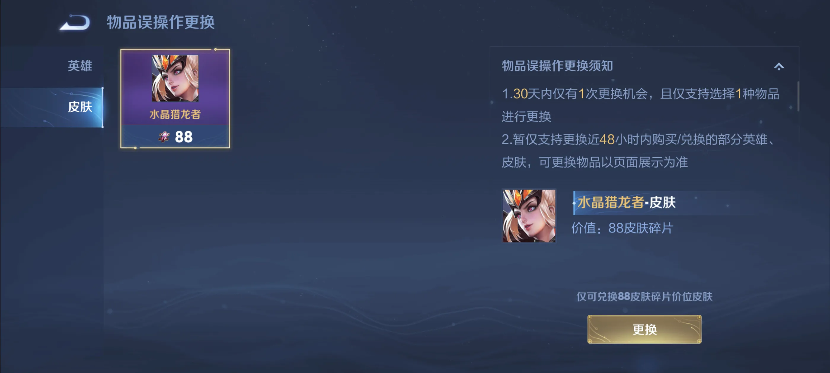Click the 水晶猎龙者 name on card
Image resolution: width=830 pixels, height=373 pixels.
pyautogui.click(x=175, y=115)
